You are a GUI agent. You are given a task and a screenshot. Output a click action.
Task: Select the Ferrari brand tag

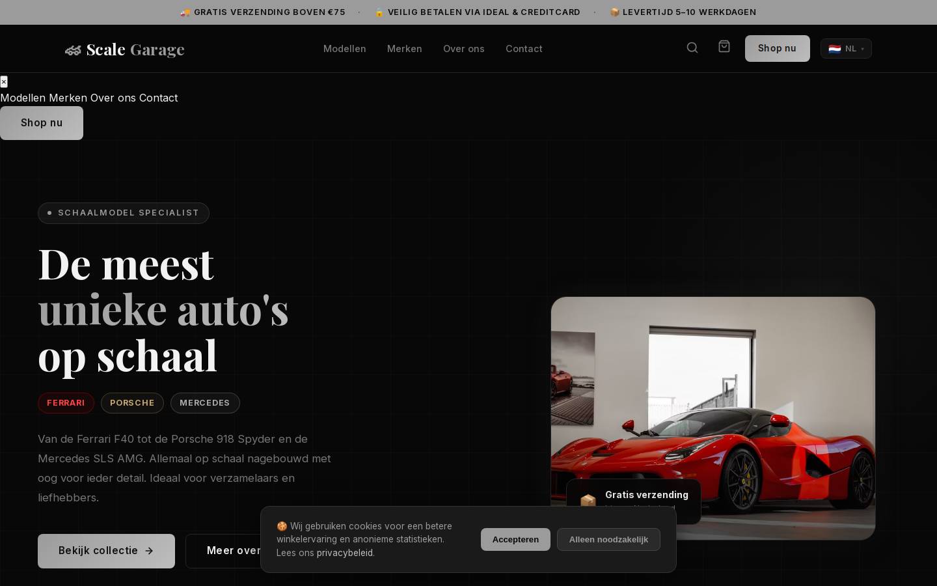tap(66, 403)
